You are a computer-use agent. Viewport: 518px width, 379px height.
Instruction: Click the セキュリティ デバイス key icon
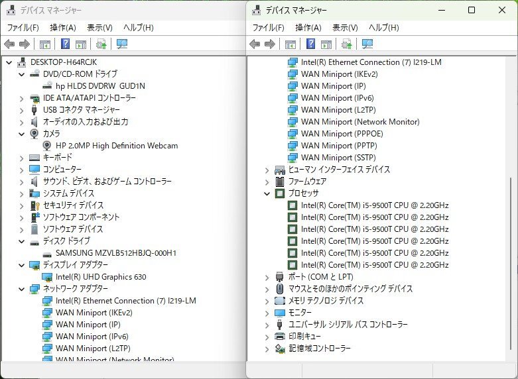(34, 205)
